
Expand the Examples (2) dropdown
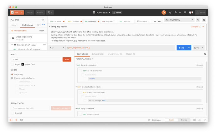click(x=197, y=27)
